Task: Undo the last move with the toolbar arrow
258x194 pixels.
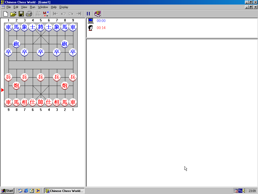Action: (x=63, y=14)
